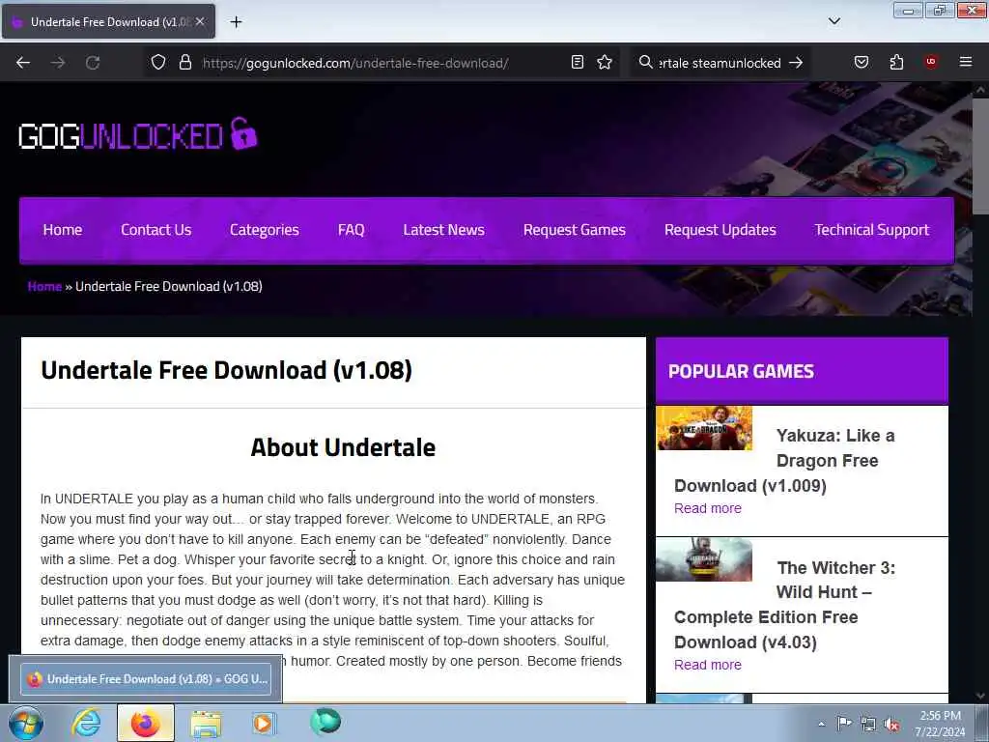Submit search with the arrow button
The height and width of the screenshot is (742, 989).
click(797, 63)
